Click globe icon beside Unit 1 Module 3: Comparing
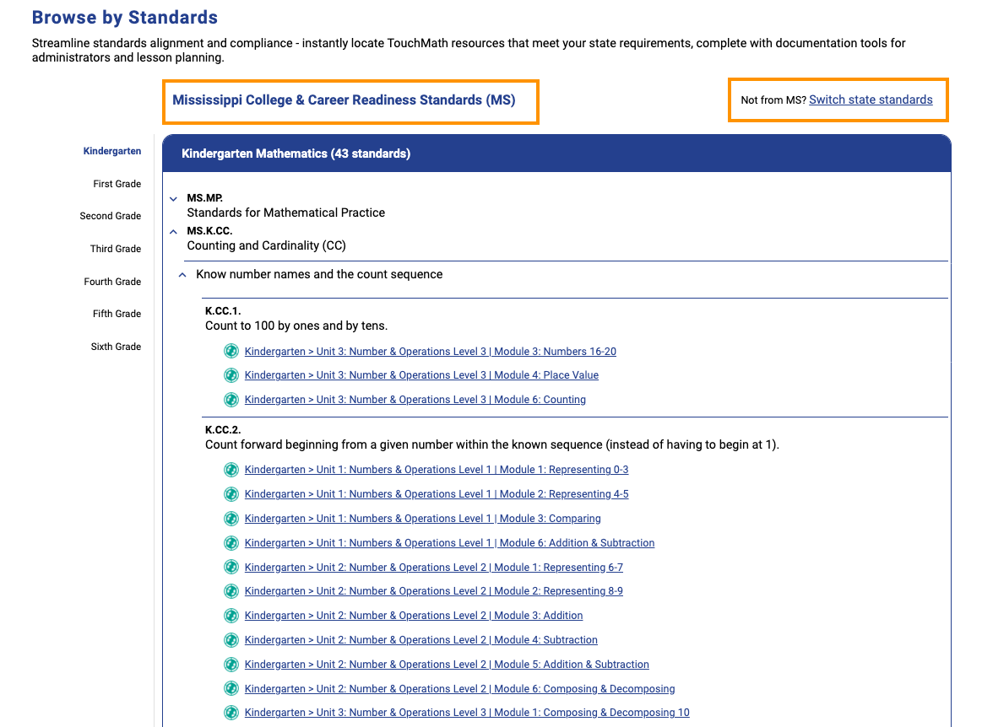982x727 pixels. [x=231, y=519]
